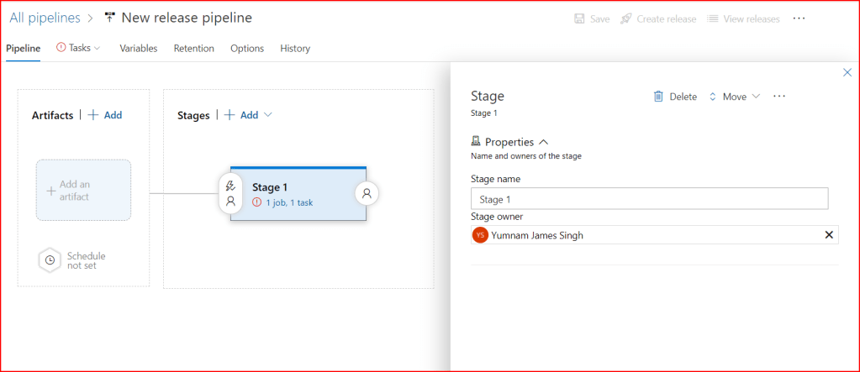
Task: Open the more options ellipsis in Stage panel
Action: [779, 97]
